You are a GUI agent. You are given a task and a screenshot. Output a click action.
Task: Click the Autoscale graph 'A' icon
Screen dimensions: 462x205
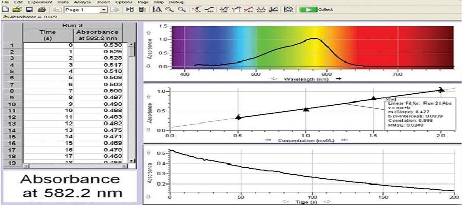(157, 10)
